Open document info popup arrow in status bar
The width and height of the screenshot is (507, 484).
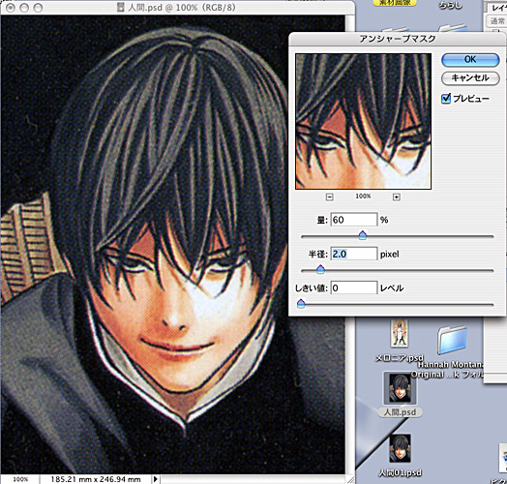pyautogui.click(x=156, y=479)
